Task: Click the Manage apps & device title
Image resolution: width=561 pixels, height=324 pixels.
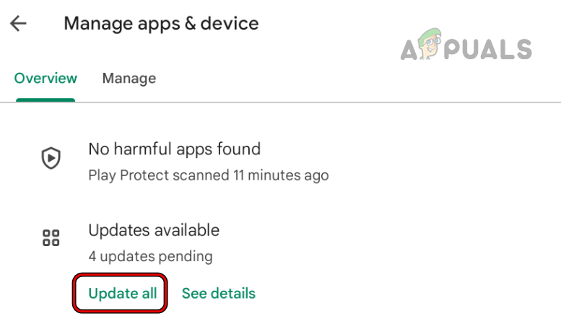Action: (161, 23)
